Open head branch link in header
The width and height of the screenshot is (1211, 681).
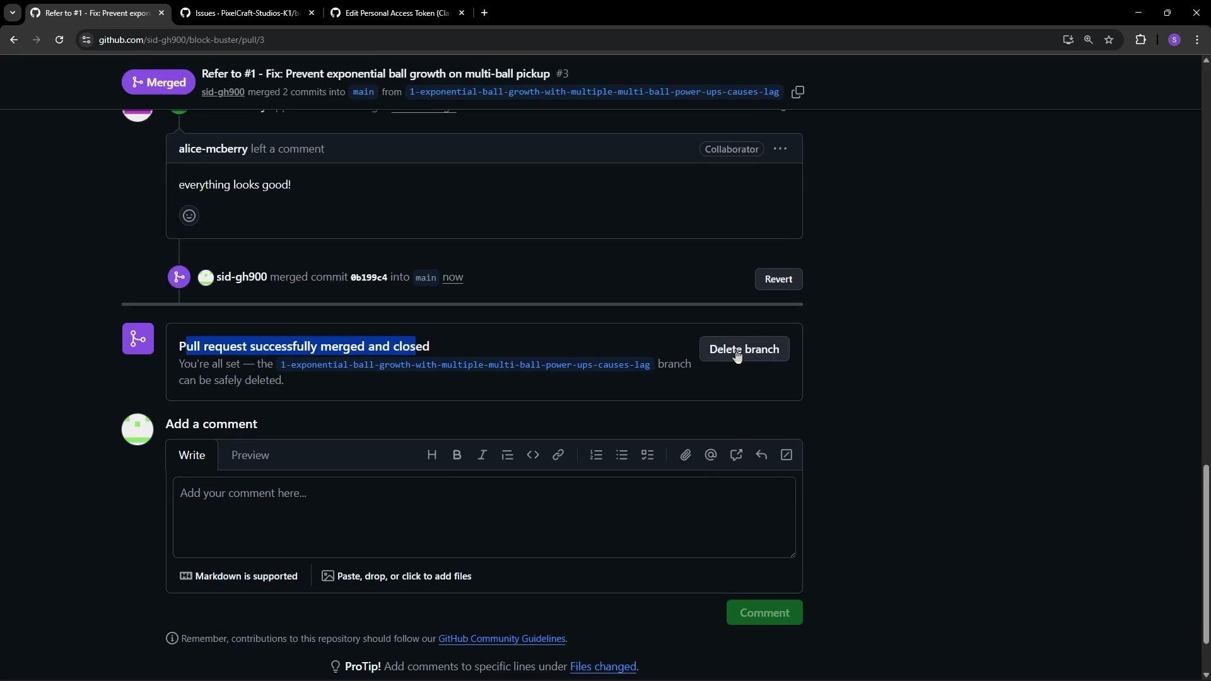click(x=594, y=92)
